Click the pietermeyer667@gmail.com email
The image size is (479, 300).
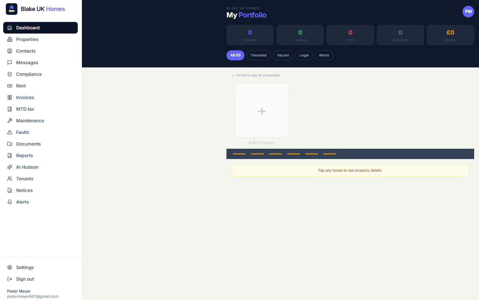(x=33, y=296)
